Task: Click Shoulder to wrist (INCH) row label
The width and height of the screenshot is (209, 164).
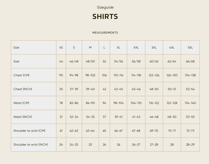Action: click(x=31, y=145)
